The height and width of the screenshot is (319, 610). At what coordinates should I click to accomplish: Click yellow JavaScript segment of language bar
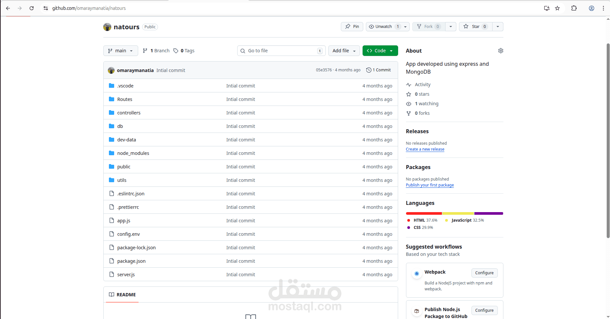[458, 213]
